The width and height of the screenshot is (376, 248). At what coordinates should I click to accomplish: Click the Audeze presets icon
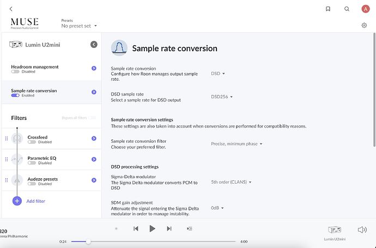coord(17,180)
